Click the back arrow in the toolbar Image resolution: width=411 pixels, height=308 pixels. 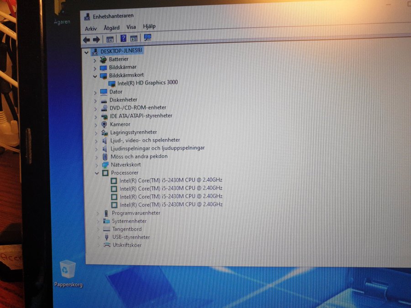86,39
